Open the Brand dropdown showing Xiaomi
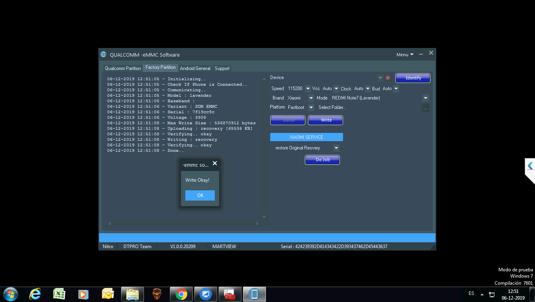 311,98
